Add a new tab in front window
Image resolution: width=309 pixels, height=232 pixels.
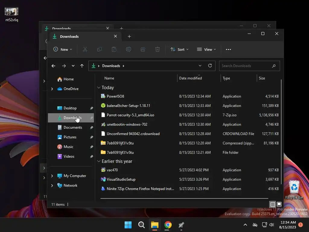(x=129, y=37)
